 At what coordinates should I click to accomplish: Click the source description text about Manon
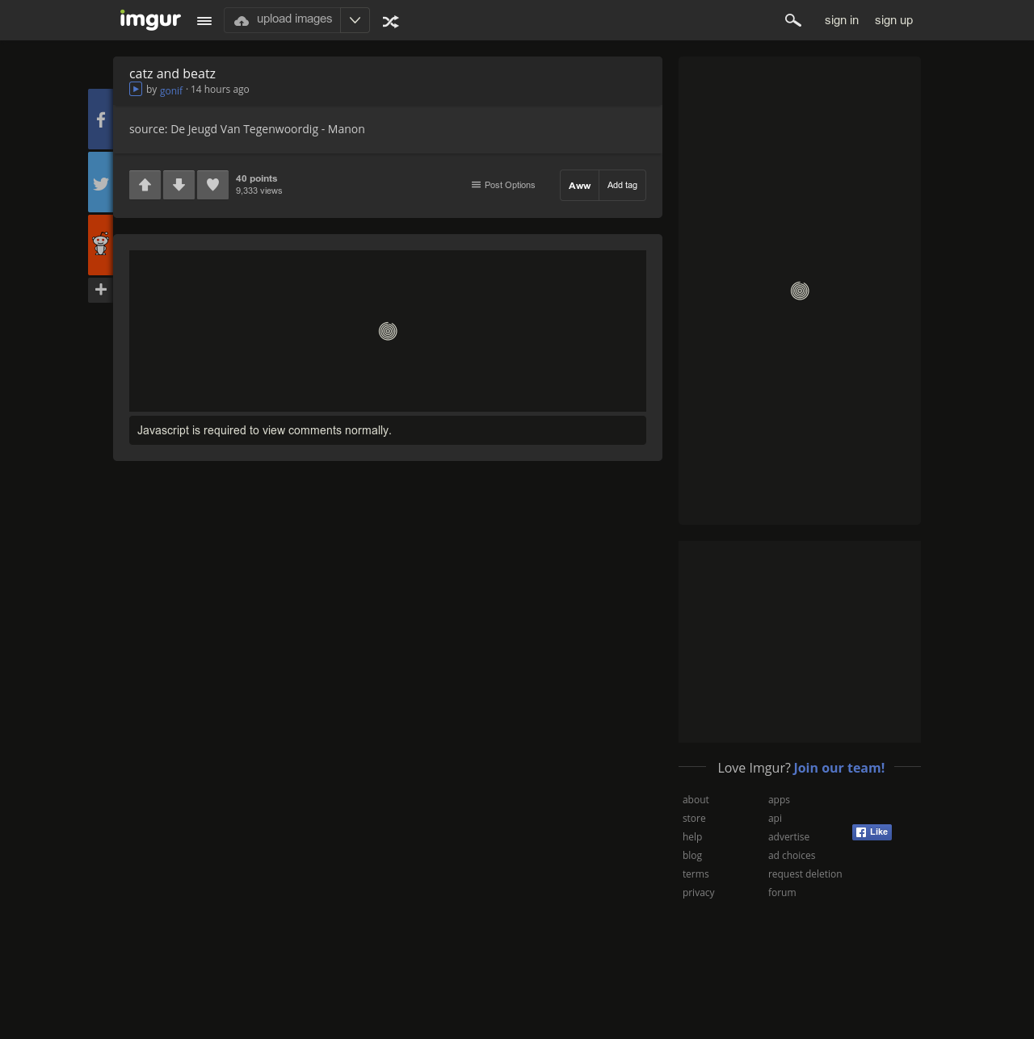(247, 129)
